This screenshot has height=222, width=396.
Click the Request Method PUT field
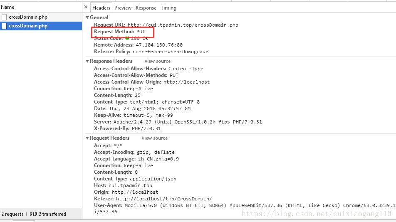[x=140, y=32]
